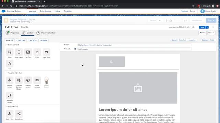Switch to Desktop preview
This screenshot has width=220, height=123.
coord(205,40)
